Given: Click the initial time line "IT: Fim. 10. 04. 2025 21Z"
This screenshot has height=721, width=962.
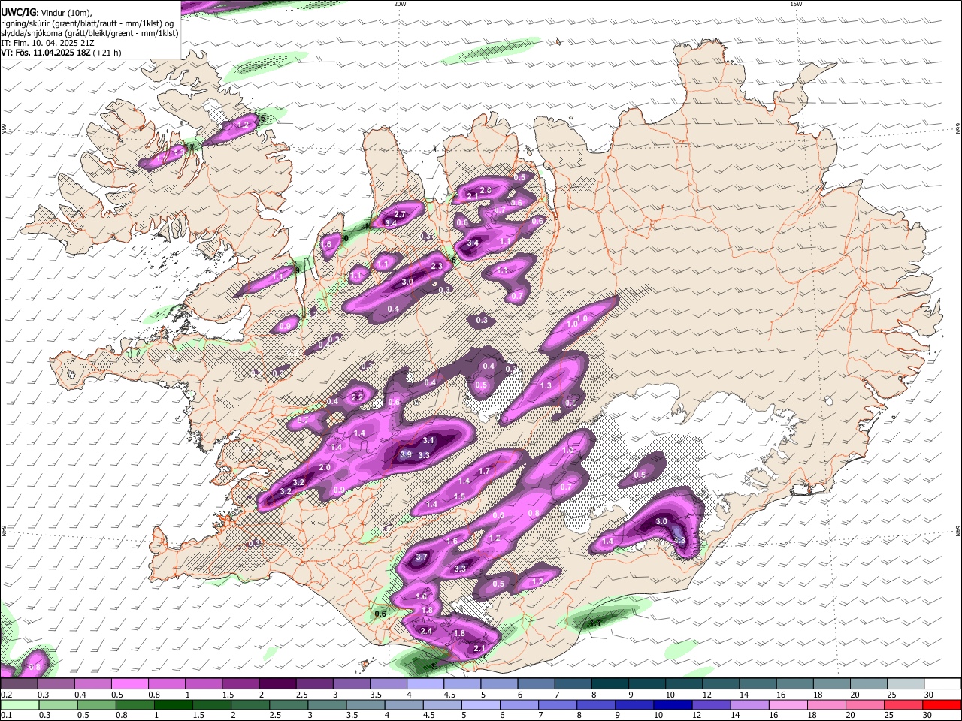Looking at the screenshot, I should point(49,43).
